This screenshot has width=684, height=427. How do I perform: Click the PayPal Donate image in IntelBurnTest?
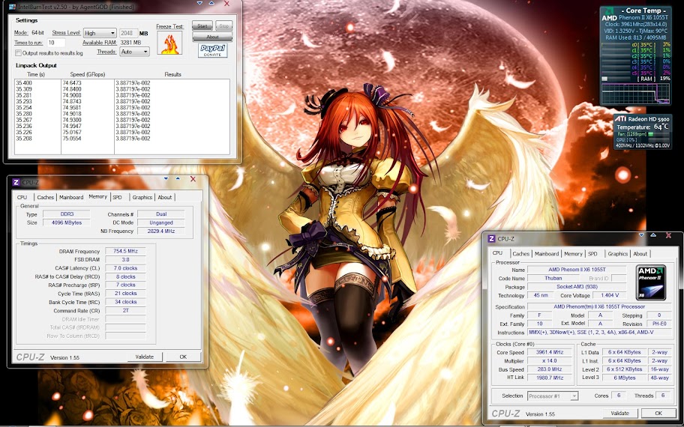click(212, 50)
